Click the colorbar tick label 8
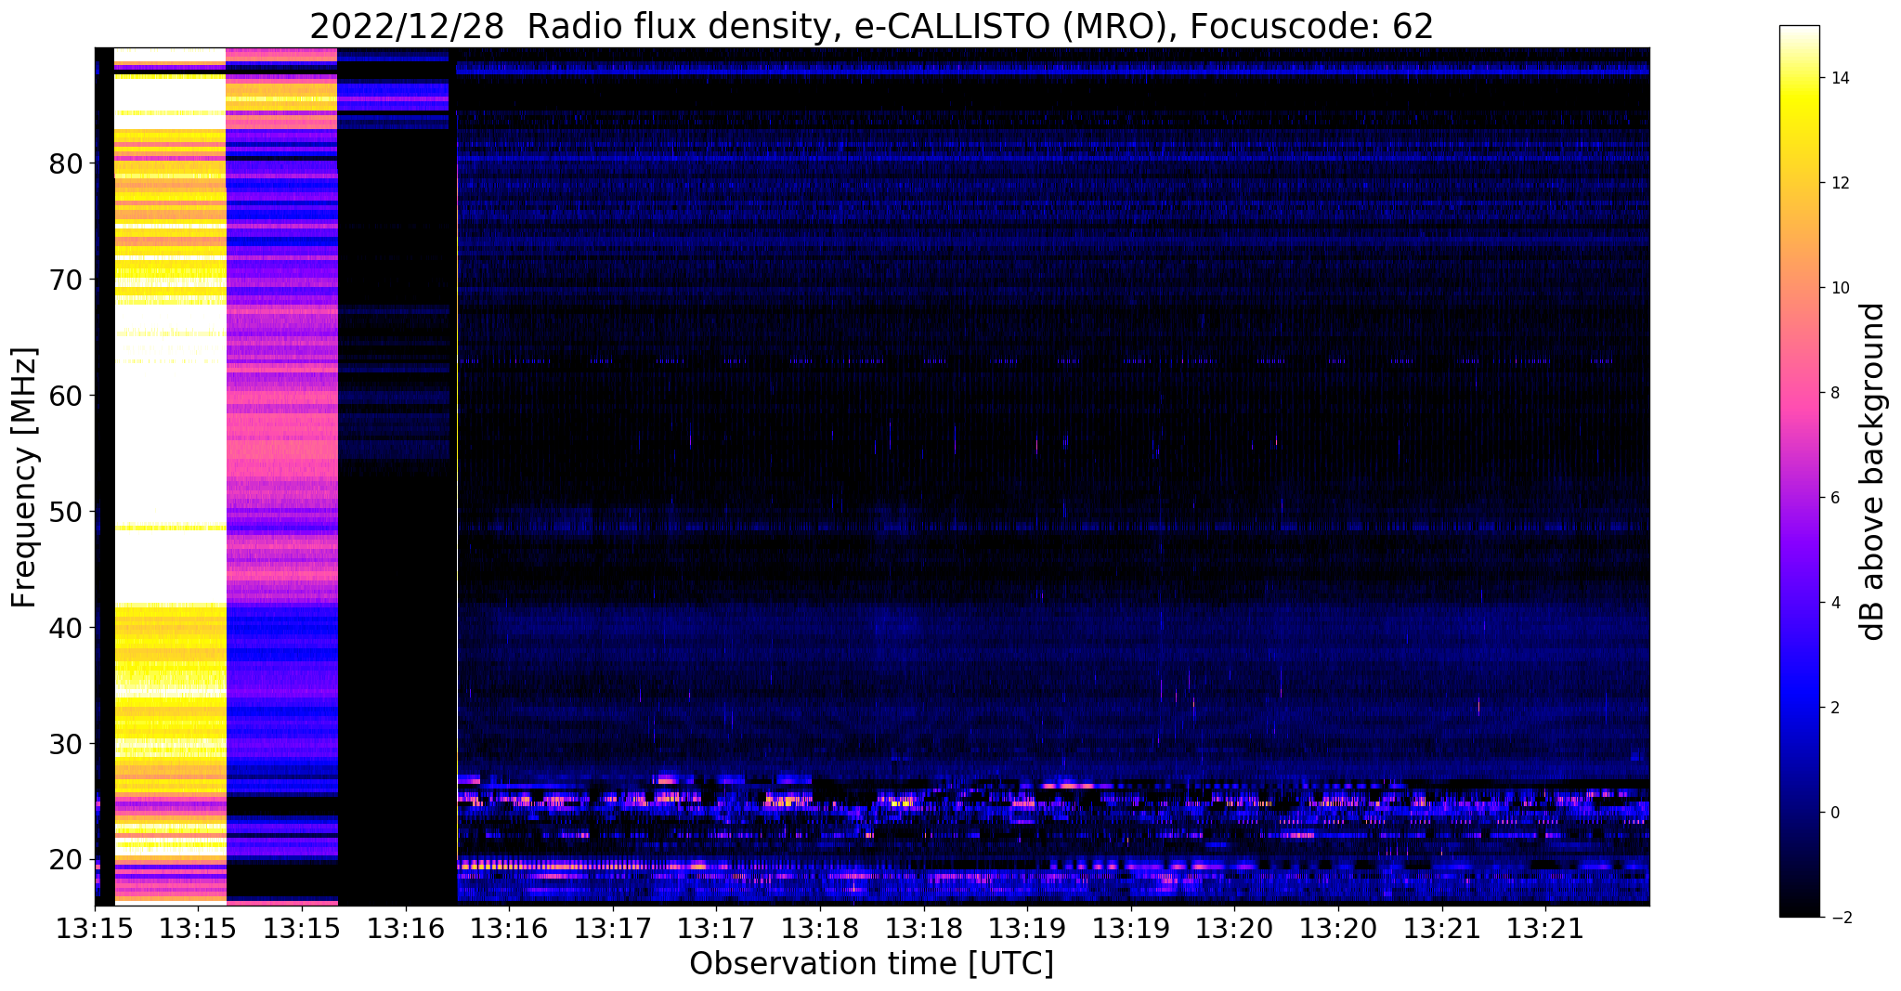This screenshot has width=1901, height=991. coord(1834,393)
